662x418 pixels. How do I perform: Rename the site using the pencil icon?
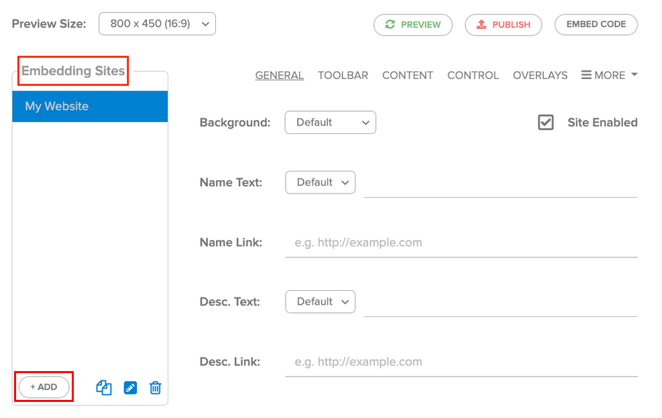pyautogui.click(x=129, y=387)
